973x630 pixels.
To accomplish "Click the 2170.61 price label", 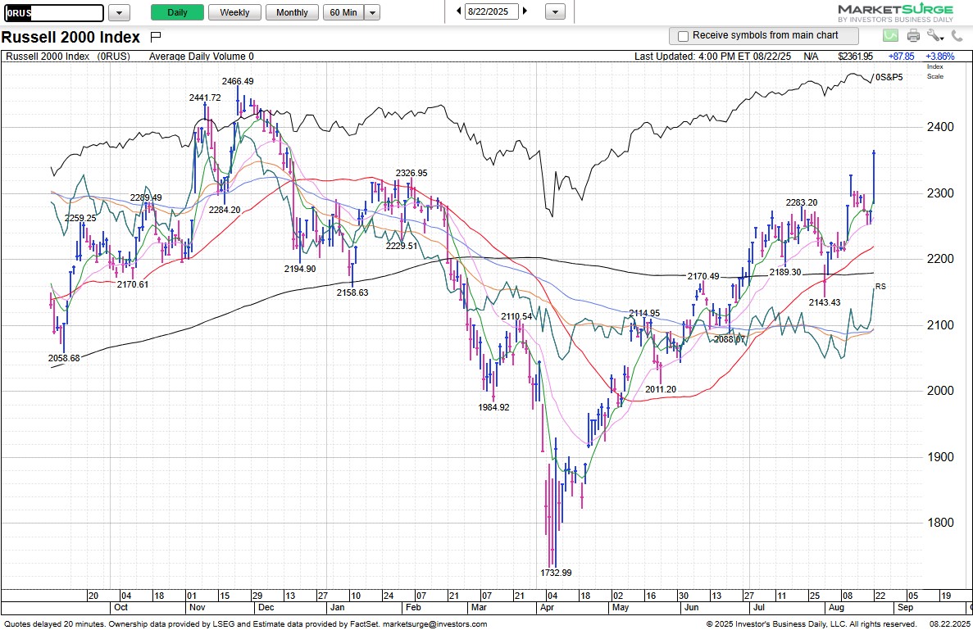I will click(133, 284).
